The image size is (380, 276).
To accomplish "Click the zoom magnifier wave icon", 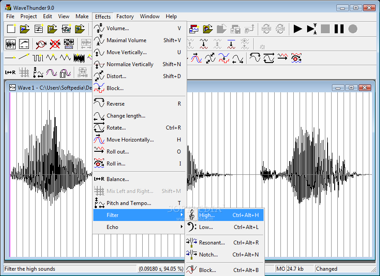I will (x=41, y=44).
